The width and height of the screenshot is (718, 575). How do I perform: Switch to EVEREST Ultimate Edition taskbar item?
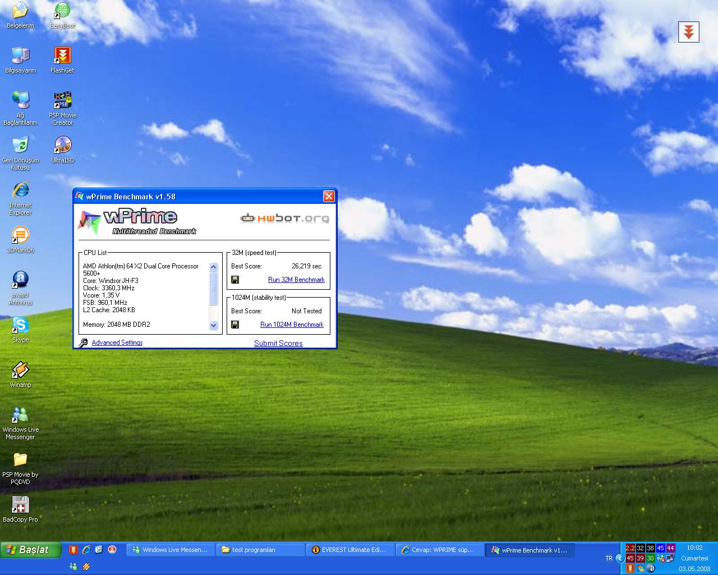click(x=350, y=550)
